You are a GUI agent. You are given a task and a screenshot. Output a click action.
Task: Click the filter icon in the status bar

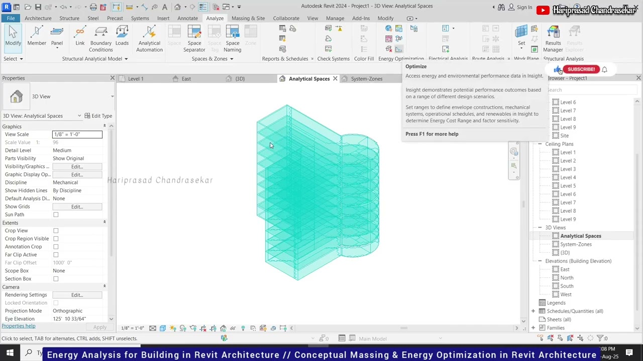[x=600, y=338]
